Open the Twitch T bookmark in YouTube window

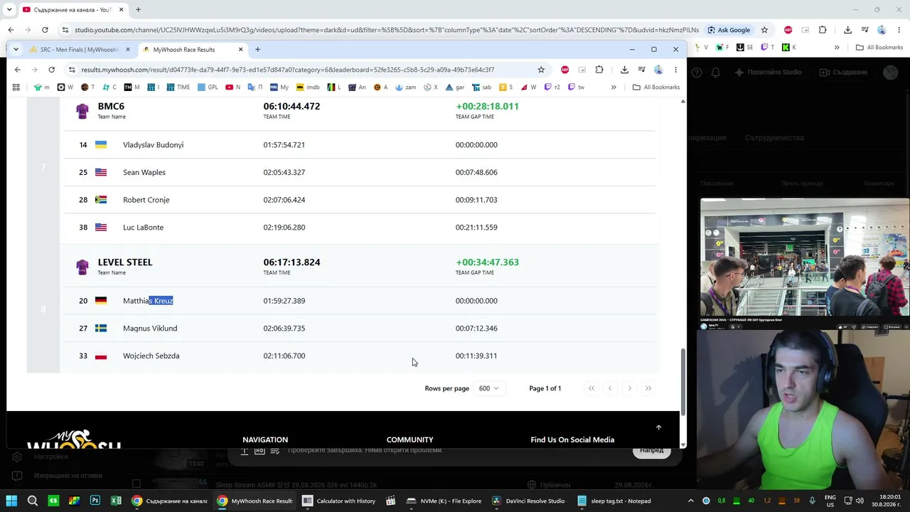(x=767, y=48)
